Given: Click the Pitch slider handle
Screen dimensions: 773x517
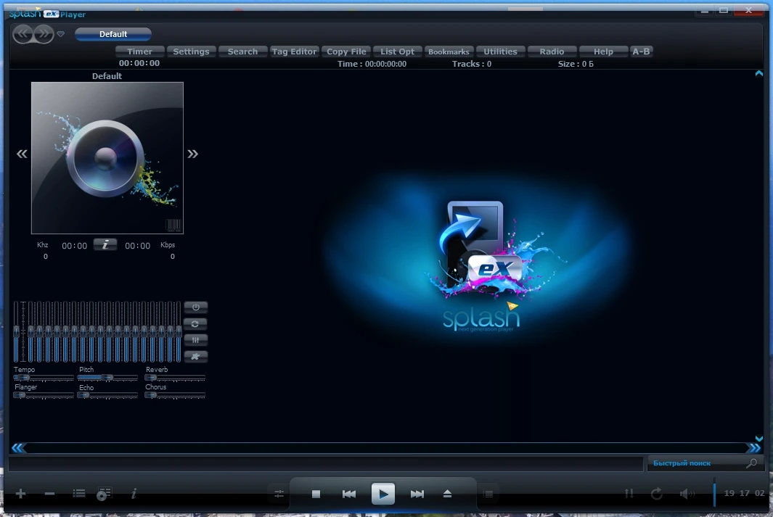Looking at the screenshot, I should point(107,378).
